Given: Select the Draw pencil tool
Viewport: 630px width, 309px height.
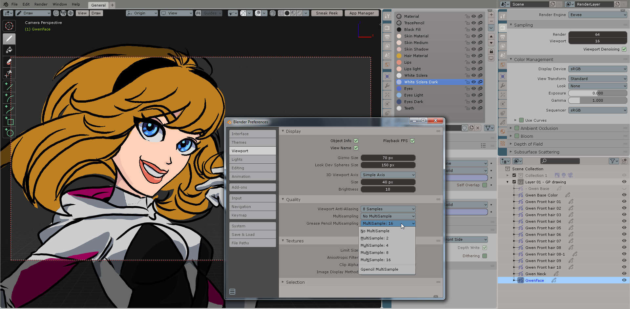Looking at the screenshot, I should pos(9,38).
